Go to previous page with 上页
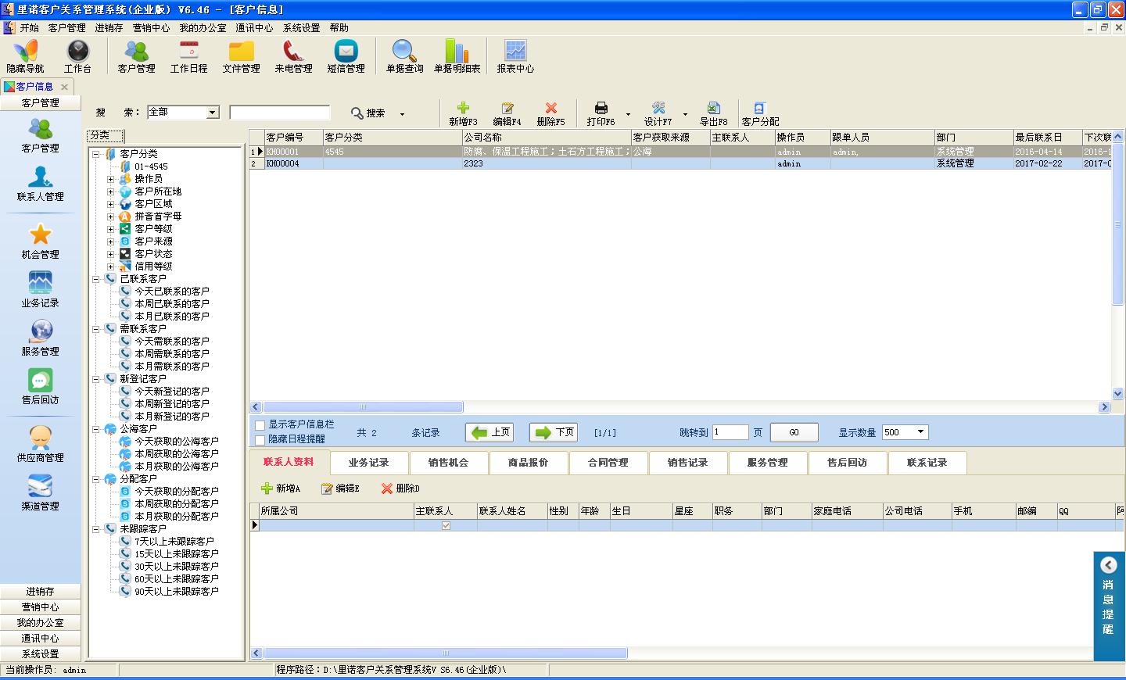The height and width of the screenshot is (680, 1126). tap(489, 432)
